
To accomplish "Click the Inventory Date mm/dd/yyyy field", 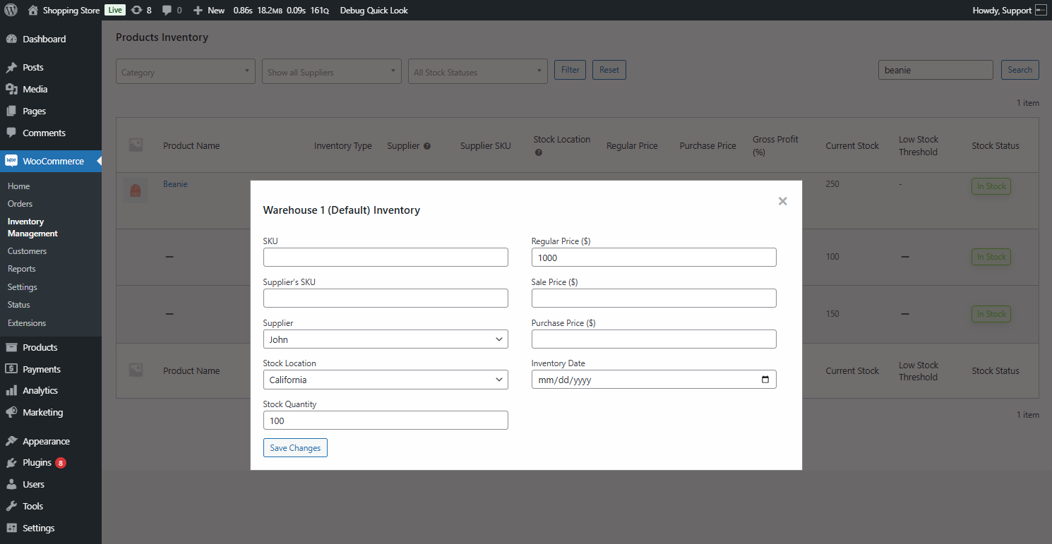I will point(654,380).
